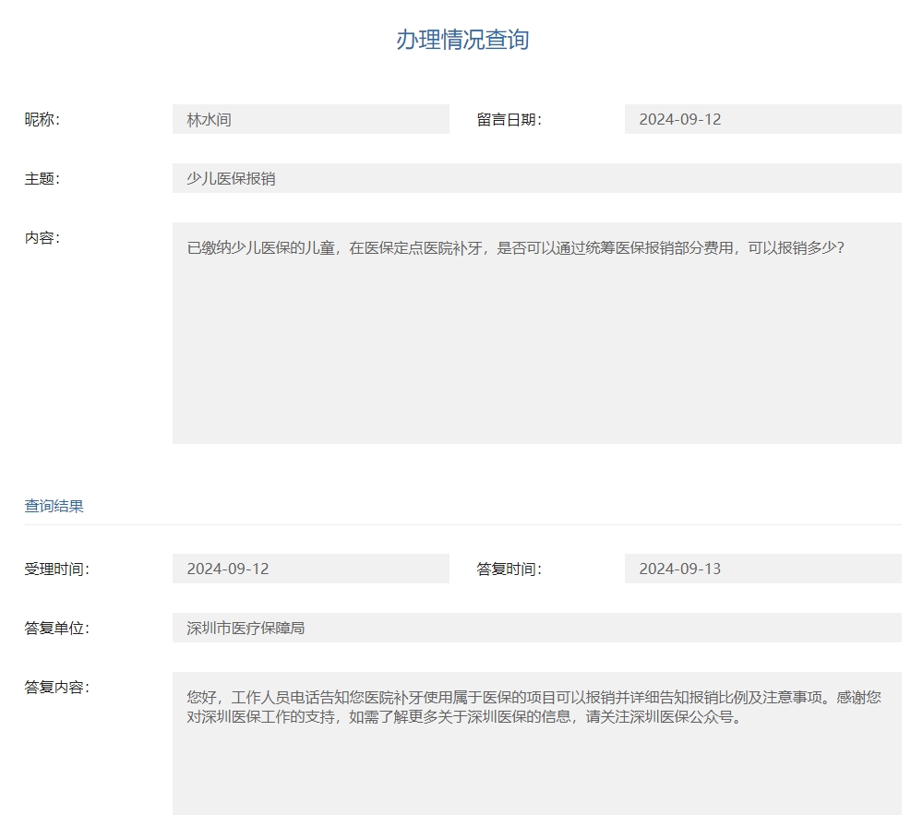Click the 内容 label
The width and height of the screenshot is (911, 815).
click(42, 237)
